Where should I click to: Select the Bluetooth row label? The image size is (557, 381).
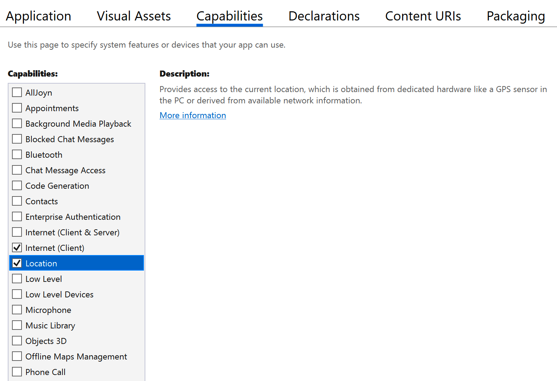(x=44, y=155)
